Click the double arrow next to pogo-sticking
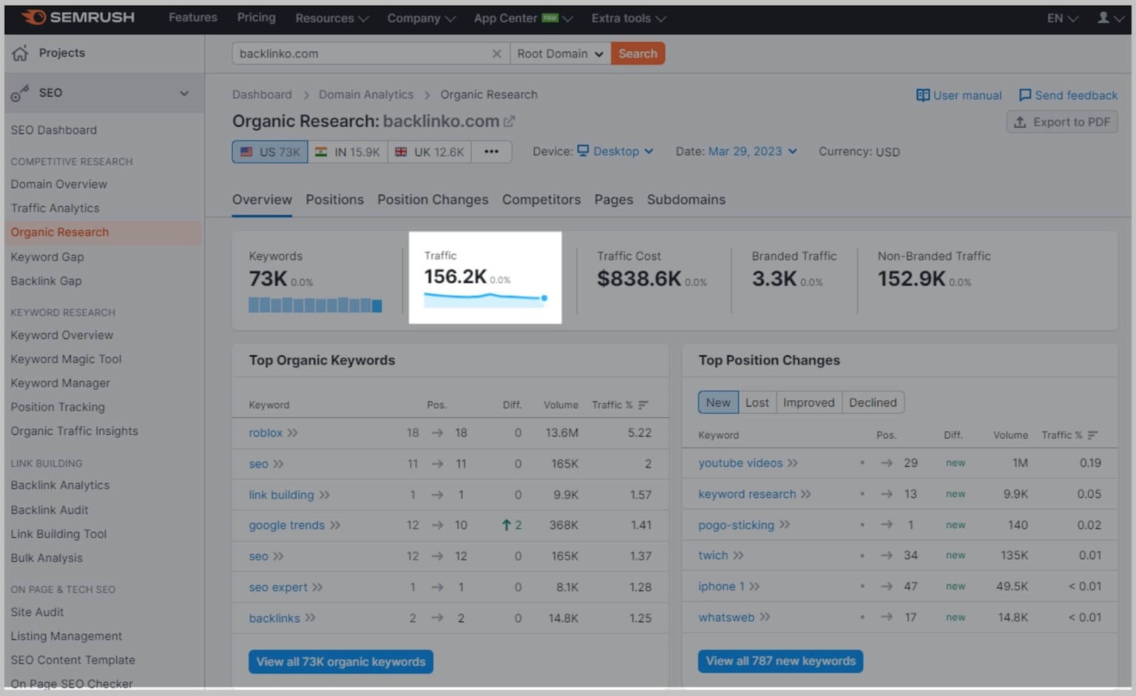 point(785,525)
